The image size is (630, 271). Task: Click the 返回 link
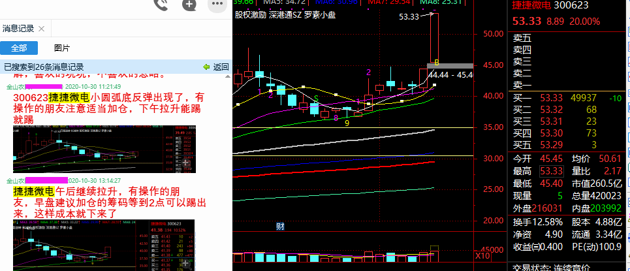pos(221,67)
